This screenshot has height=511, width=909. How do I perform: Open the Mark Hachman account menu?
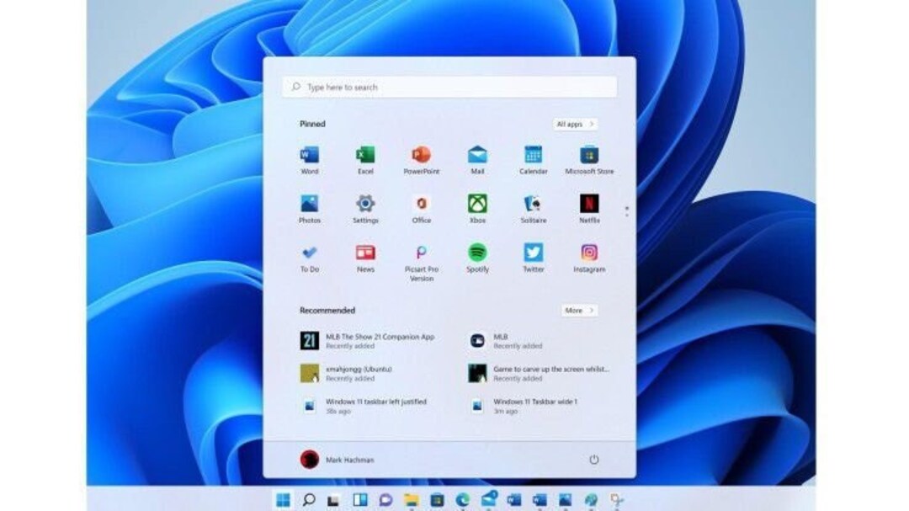[338, 460]
